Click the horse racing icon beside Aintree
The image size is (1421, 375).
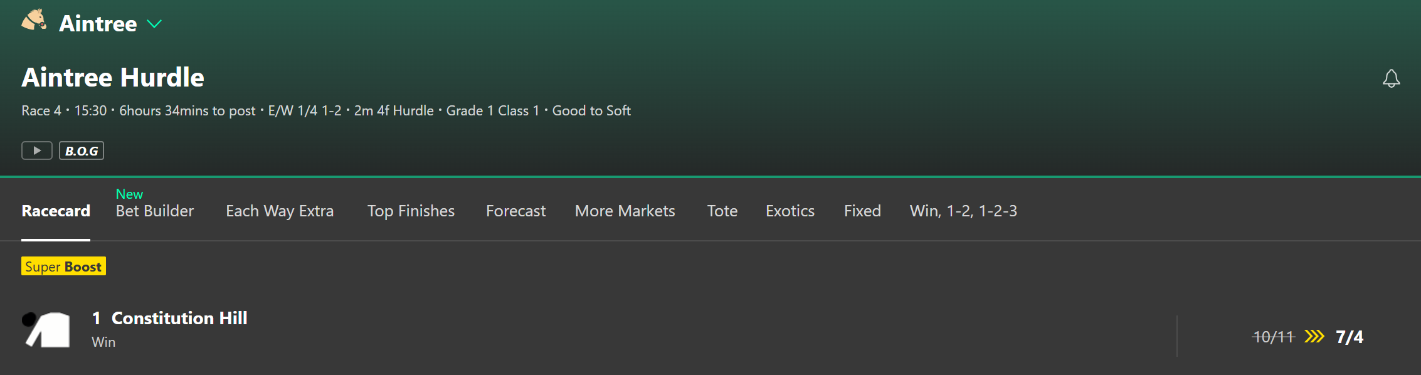pyautogui.click(x=34, y=20)
